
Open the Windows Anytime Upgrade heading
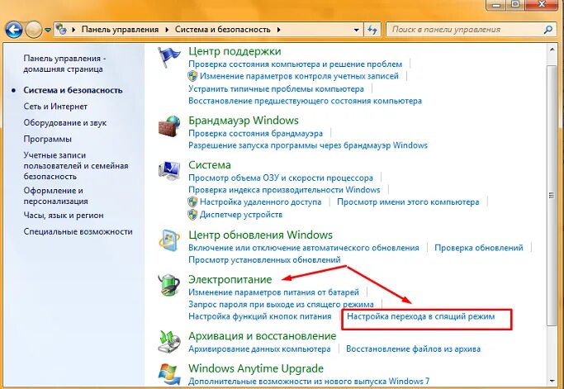click(x=256, y=368)
